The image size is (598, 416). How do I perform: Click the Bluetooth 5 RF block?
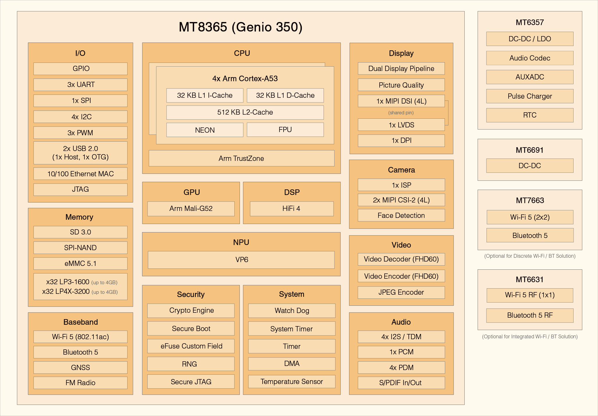click(x=530, y=315)
